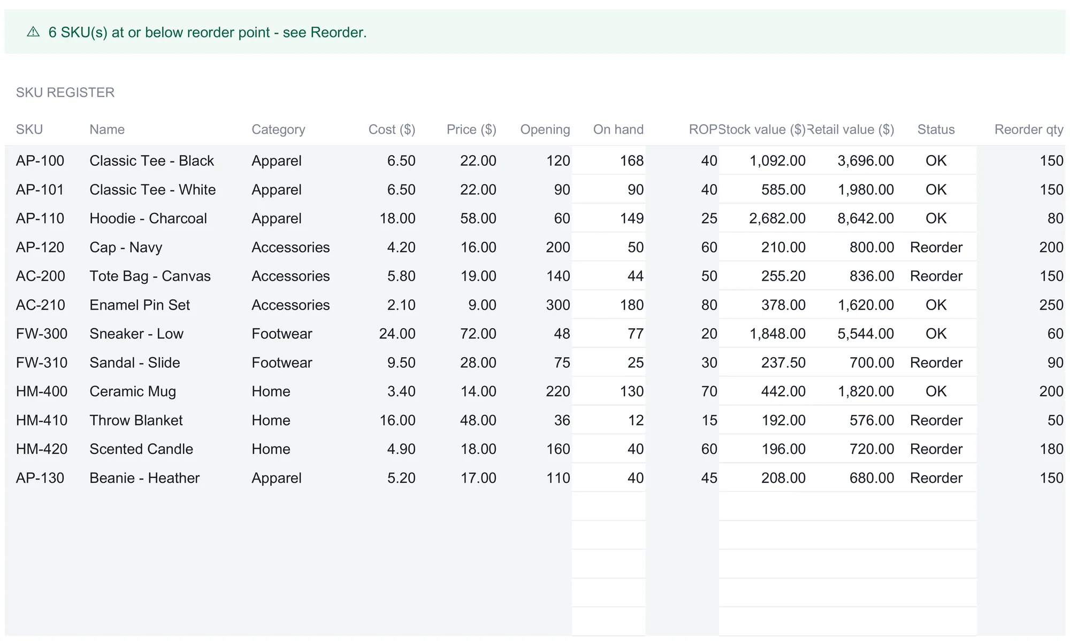This screenshot has width=1070, height=641.
Task: Click the opening value 300 for AC-210
Action: (558, 305)
